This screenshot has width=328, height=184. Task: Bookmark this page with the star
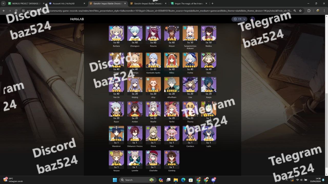pyautogui.click(x=300, y=11)
